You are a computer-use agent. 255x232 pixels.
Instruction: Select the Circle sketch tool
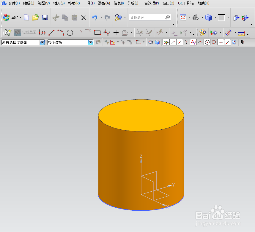pos(70,33)
